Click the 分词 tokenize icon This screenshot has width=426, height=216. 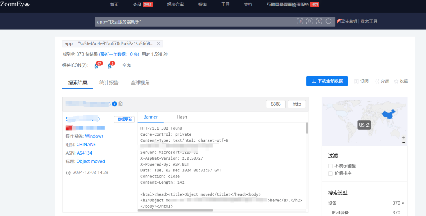click(377, 82)
